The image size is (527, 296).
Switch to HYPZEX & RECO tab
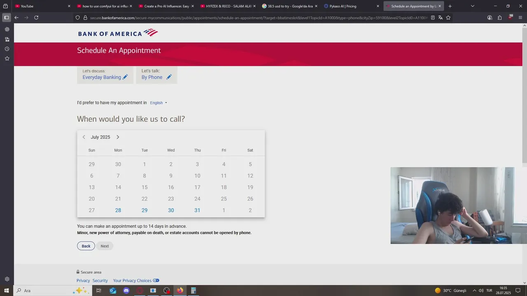pos(228,6)
